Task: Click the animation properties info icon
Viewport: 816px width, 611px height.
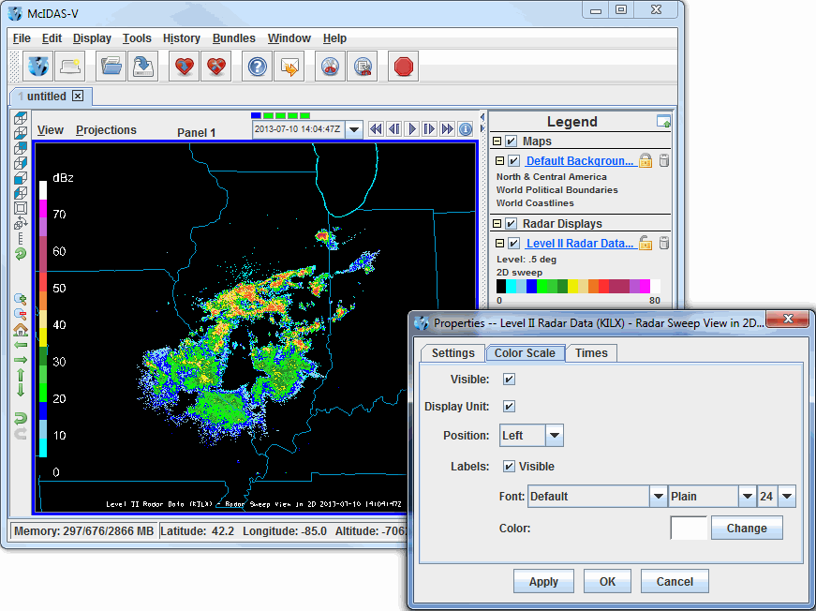Action: click(466, 129)
